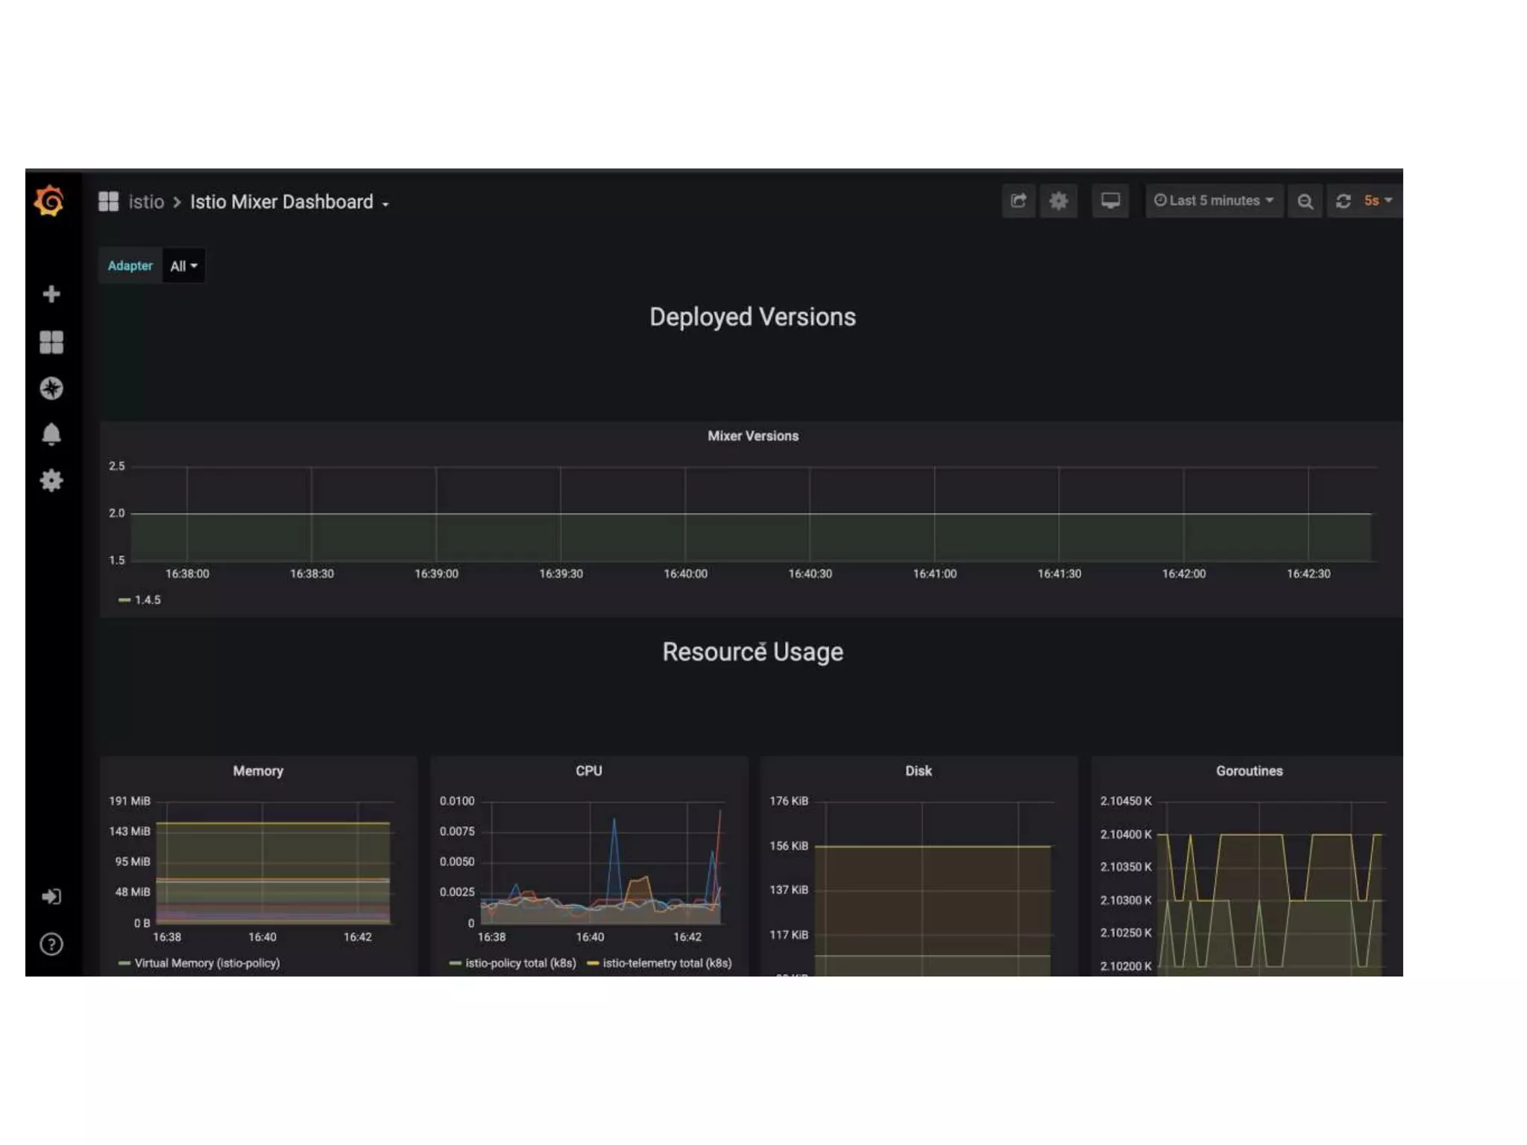Screen dimensions: 1527x1145
Task: Click the Grafana logo home icon
Action: coord(49,201)
